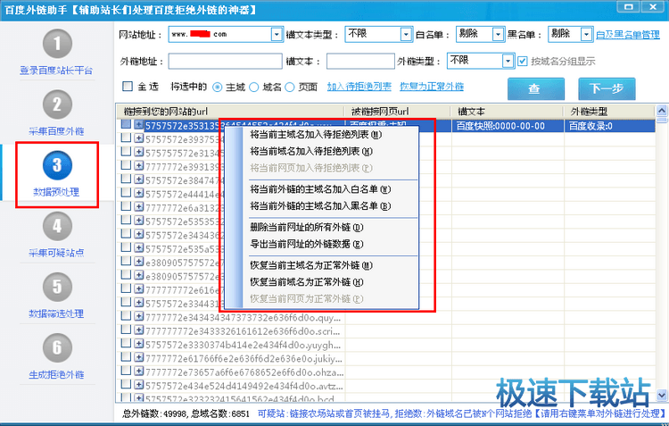Open 白及黑名单管理 link
The height and width of the screenshot is (426, 669).
coord(628,35)
